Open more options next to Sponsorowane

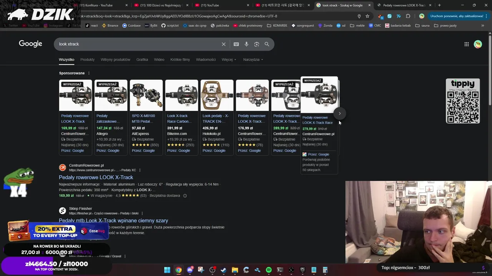coord(89,73)
